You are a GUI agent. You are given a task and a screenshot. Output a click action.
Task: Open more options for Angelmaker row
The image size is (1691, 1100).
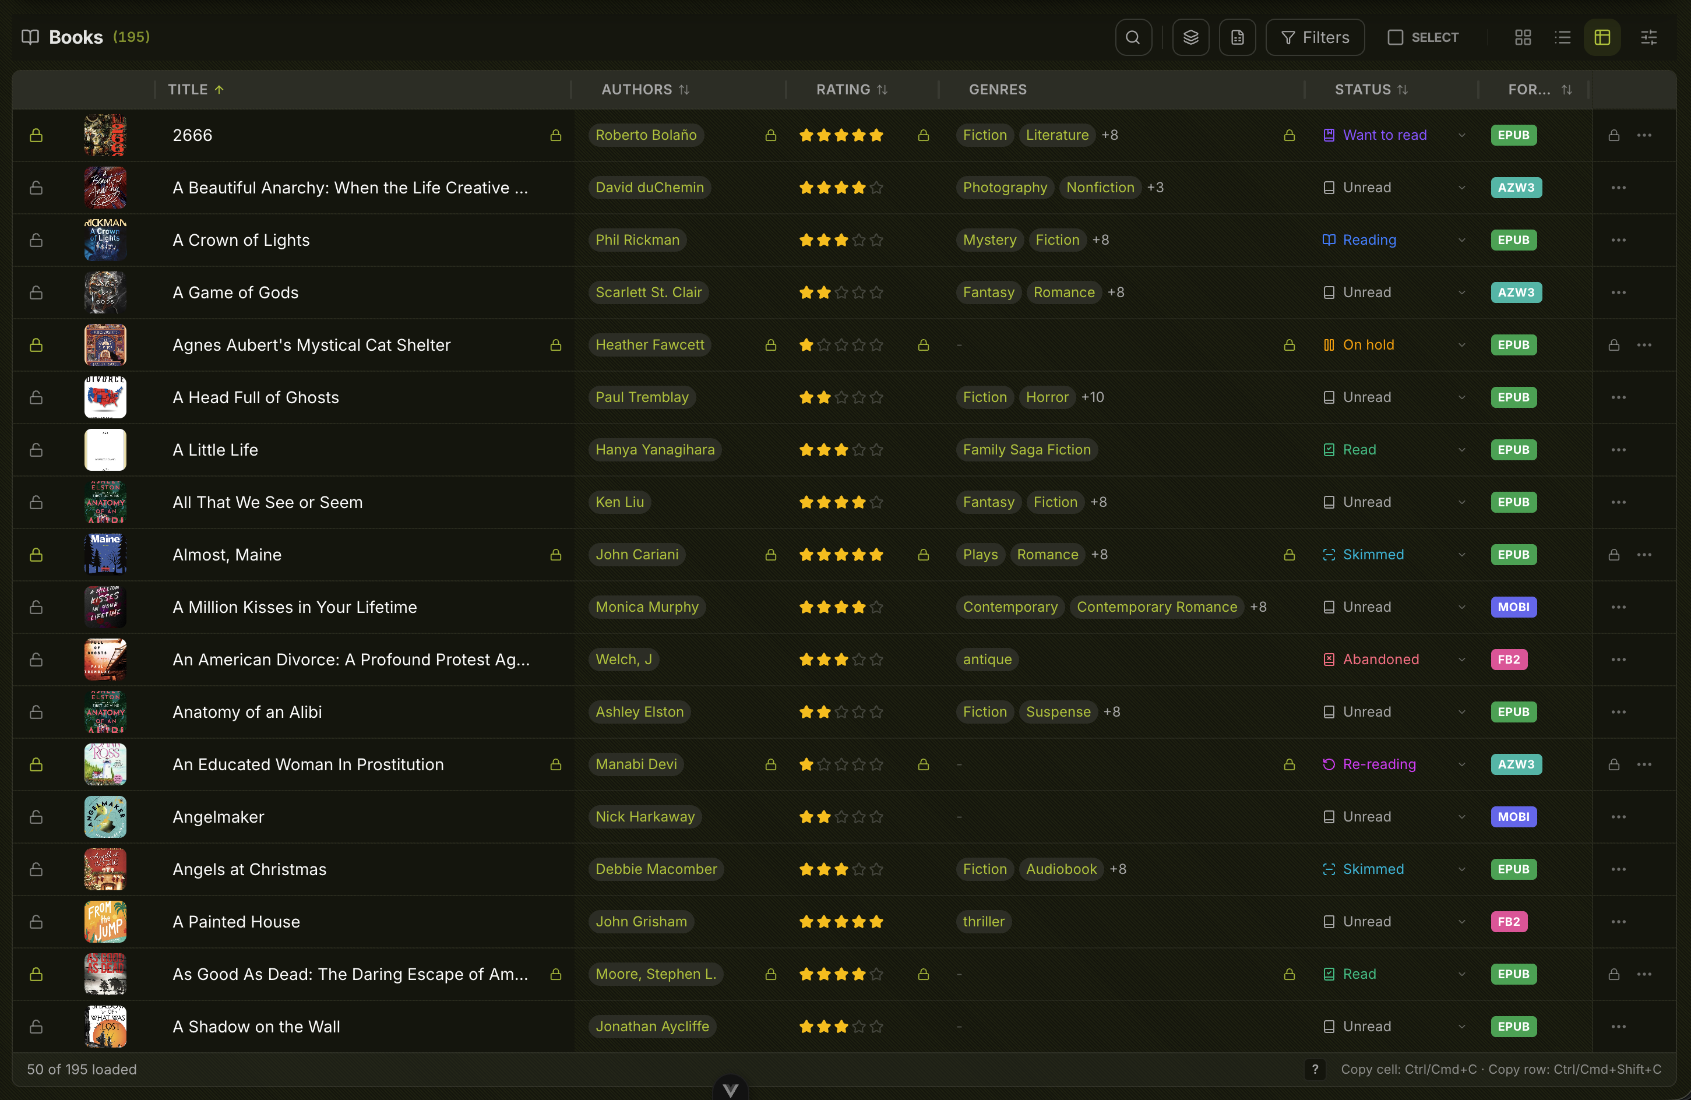coord(1619,817)
